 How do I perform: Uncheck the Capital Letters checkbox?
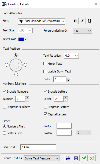[x=45, y=114]
